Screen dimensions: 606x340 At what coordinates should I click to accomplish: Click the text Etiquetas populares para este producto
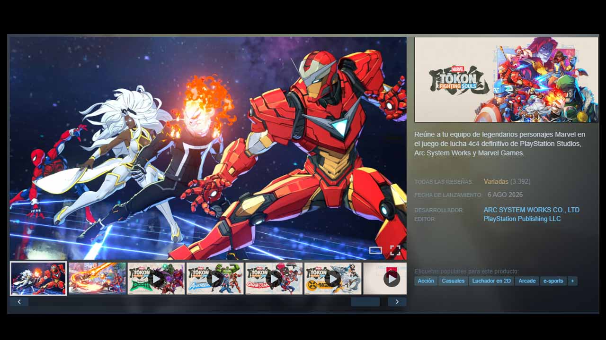click(x=466, y=272)
